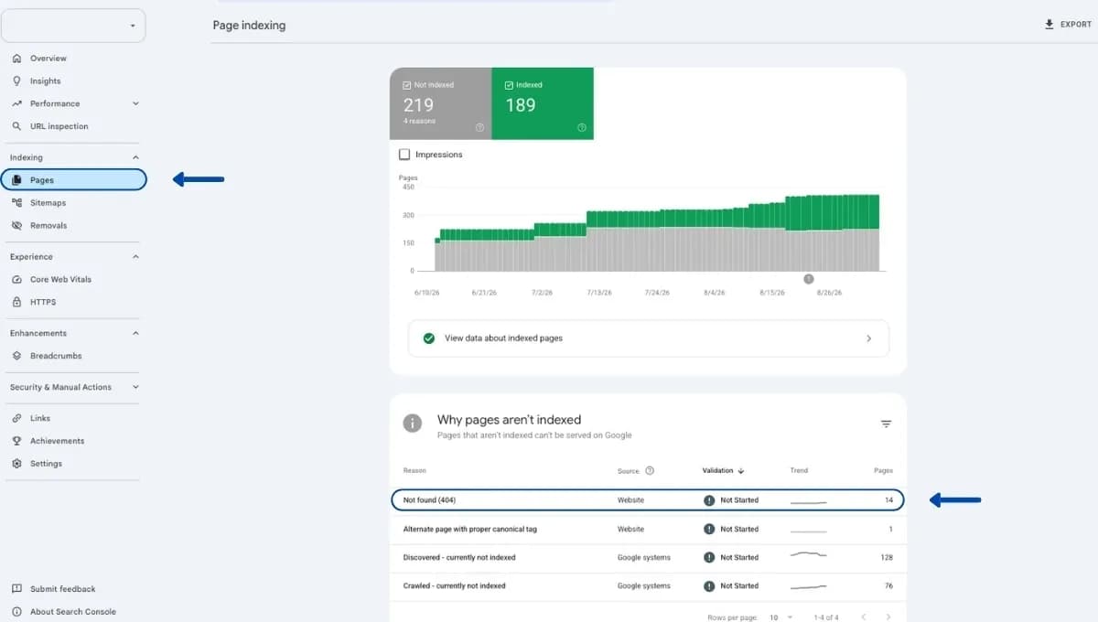Open indexed pages data chevron
Viewport: 1098px width, 622px height.
tap(869, 338)
